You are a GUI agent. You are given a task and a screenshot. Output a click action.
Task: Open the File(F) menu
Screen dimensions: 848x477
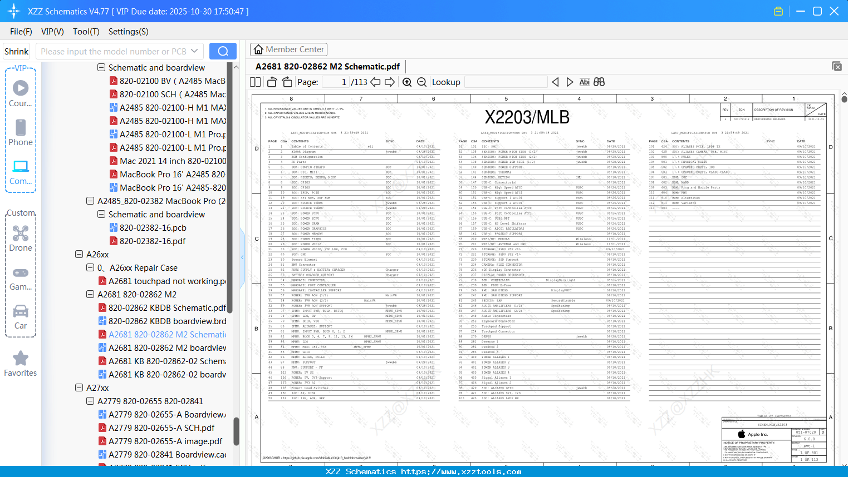point(21,32)
